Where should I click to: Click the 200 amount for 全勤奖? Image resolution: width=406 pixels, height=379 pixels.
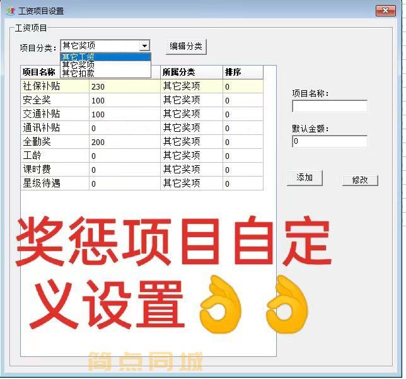125,142
